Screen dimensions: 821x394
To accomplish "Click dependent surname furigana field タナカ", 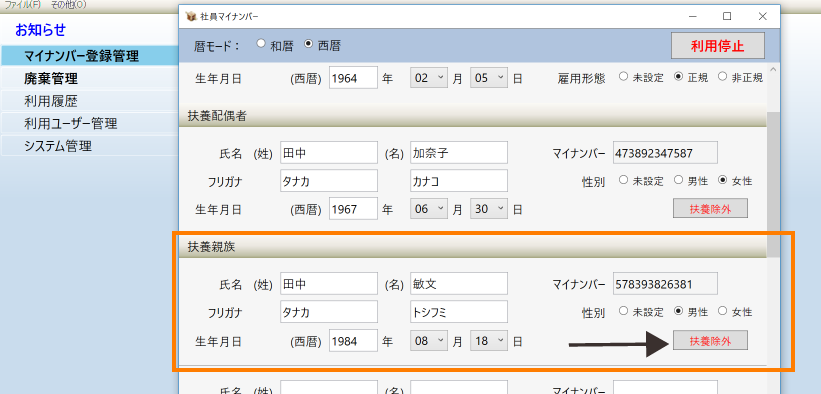I will [329, 312].
